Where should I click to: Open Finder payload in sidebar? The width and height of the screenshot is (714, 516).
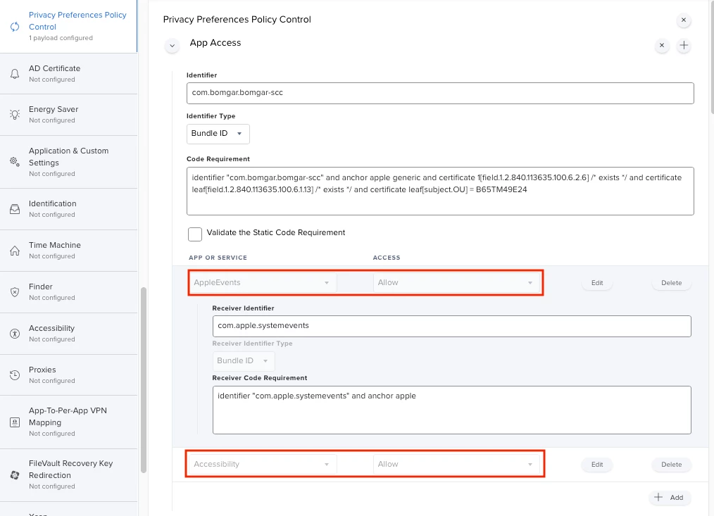[69, 292]
